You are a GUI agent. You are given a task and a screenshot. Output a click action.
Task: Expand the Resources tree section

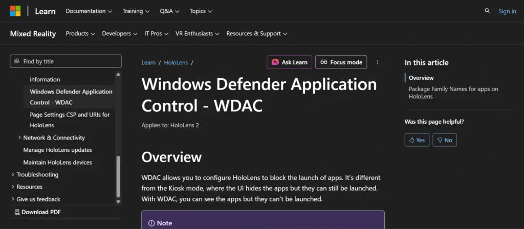click(x=27, y=187)
